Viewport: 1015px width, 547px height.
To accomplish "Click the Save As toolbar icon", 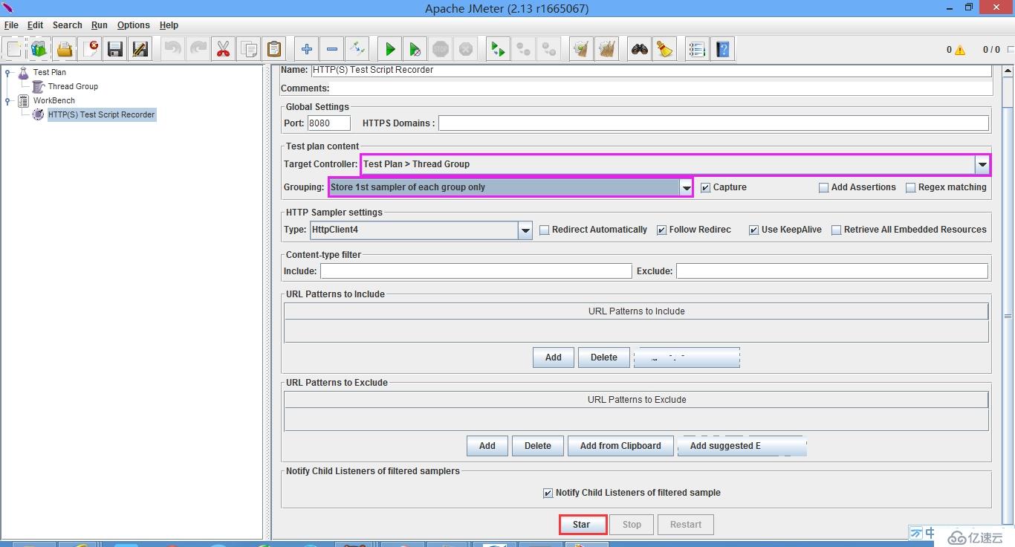I will (x=140, y=50).
